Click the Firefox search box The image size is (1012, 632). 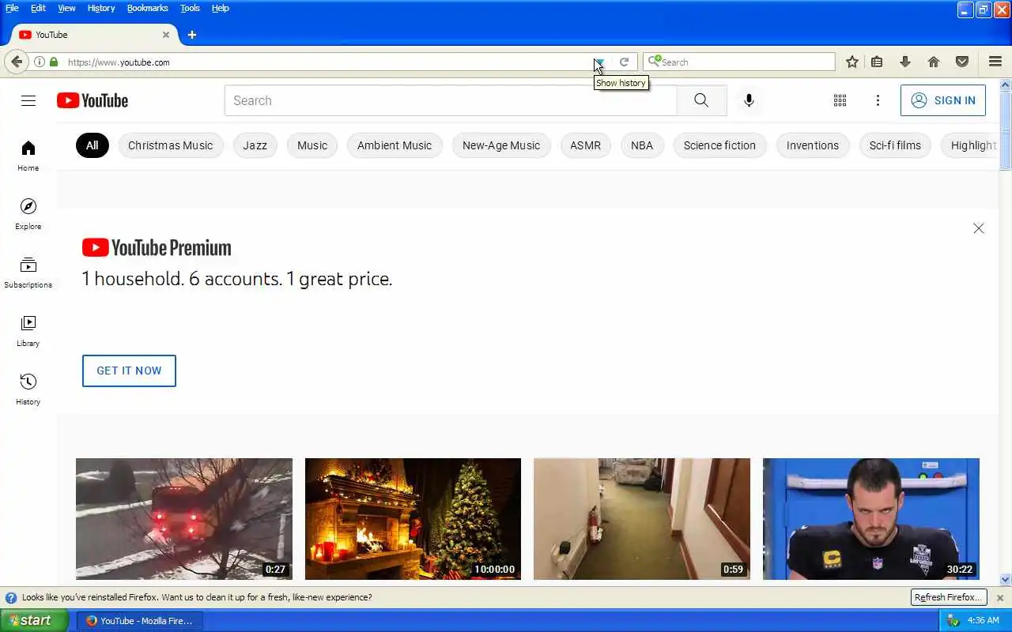coord(739,62)
